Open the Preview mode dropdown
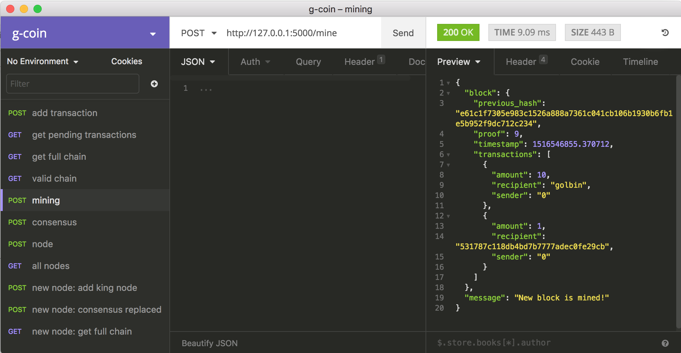This screenshot has width=681, height=353. tap(459, 62)
